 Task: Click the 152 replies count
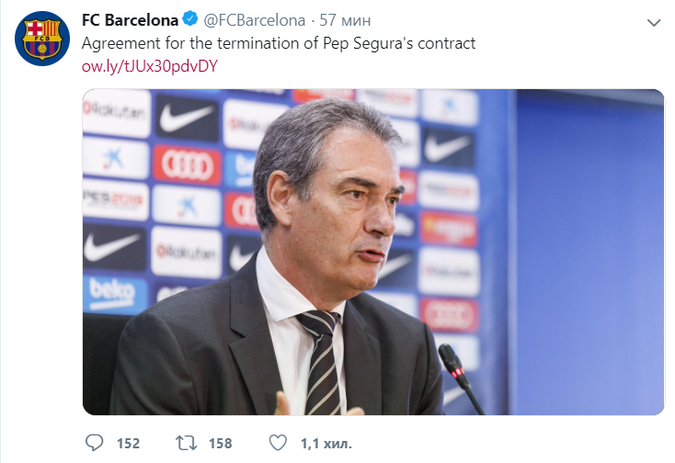point(128,443)
